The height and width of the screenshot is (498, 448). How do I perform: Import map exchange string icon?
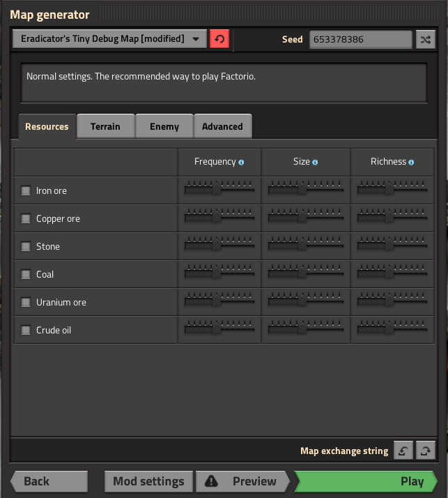403,451
